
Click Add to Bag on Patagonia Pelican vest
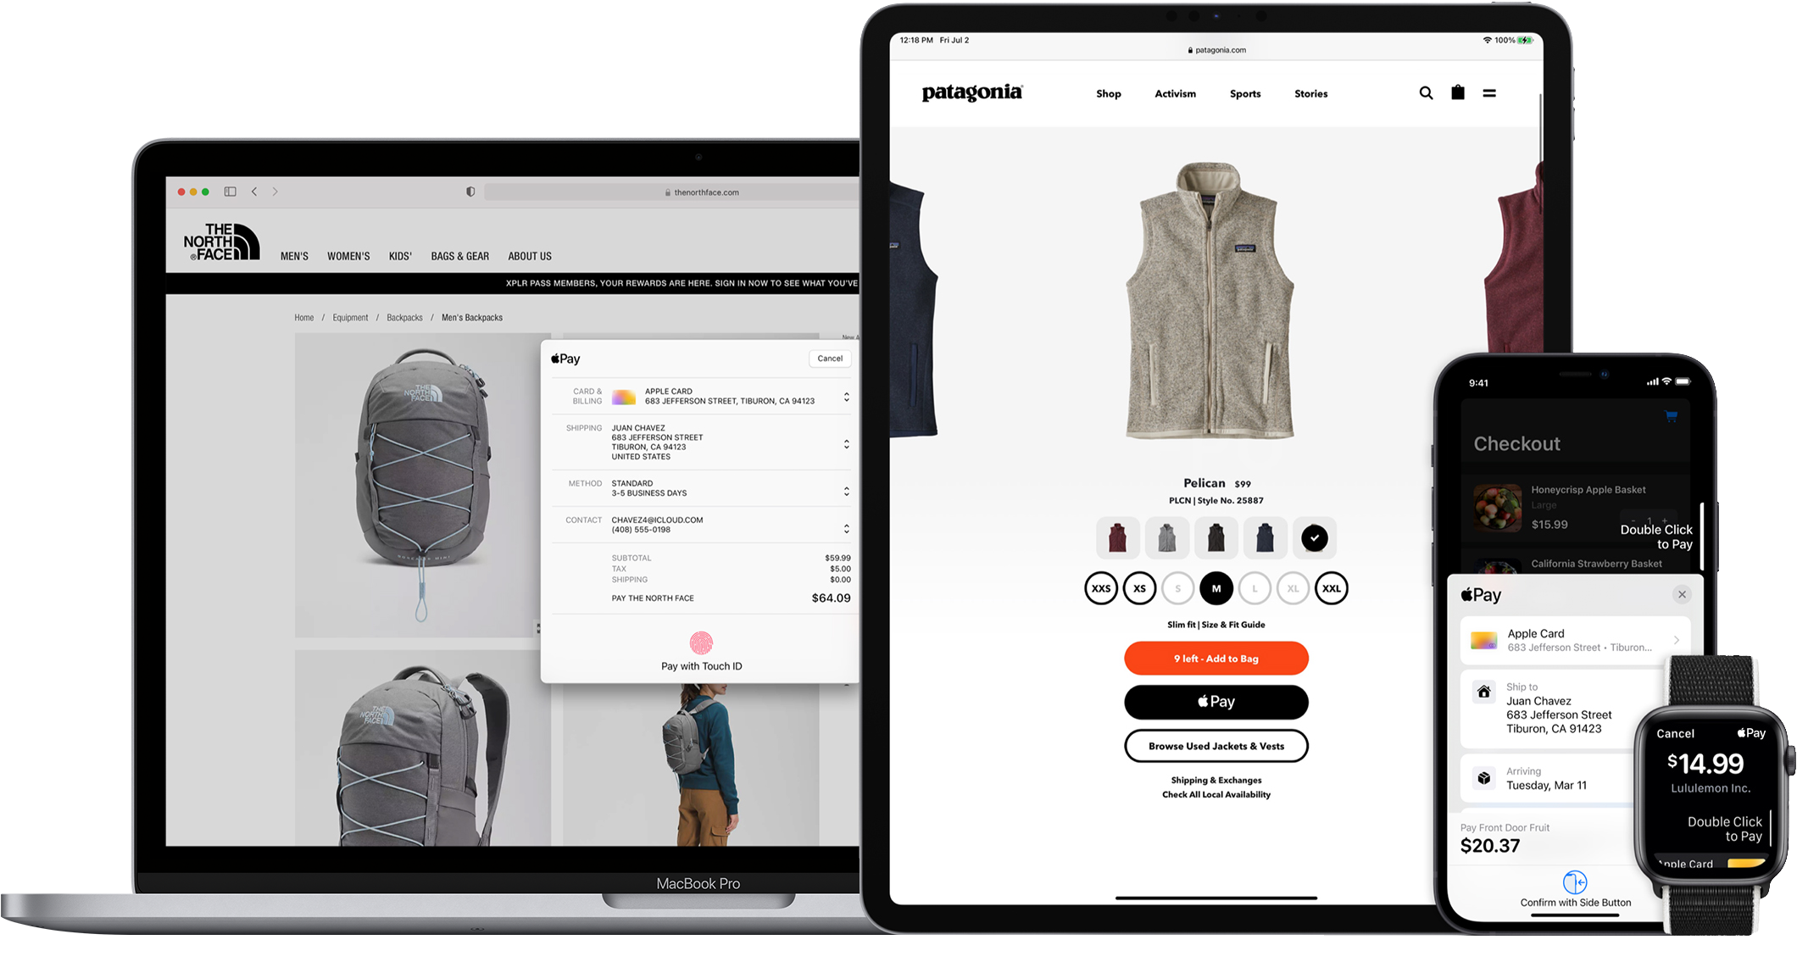click(x=1216, y=659)
